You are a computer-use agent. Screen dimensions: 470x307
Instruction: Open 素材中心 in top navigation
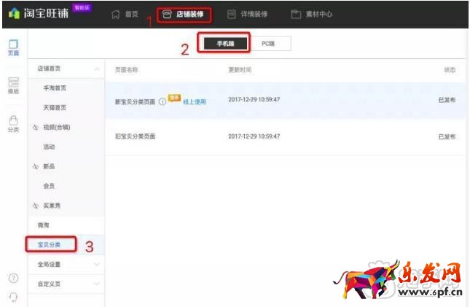click(x=319, y=14)
